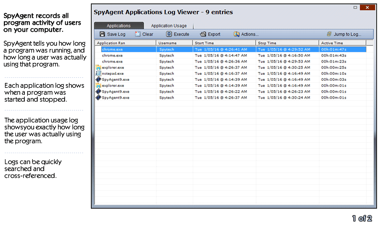Click the Save Log floppy disk icon
This screenshot has height=225, width=378.
(x=102, y=34)
